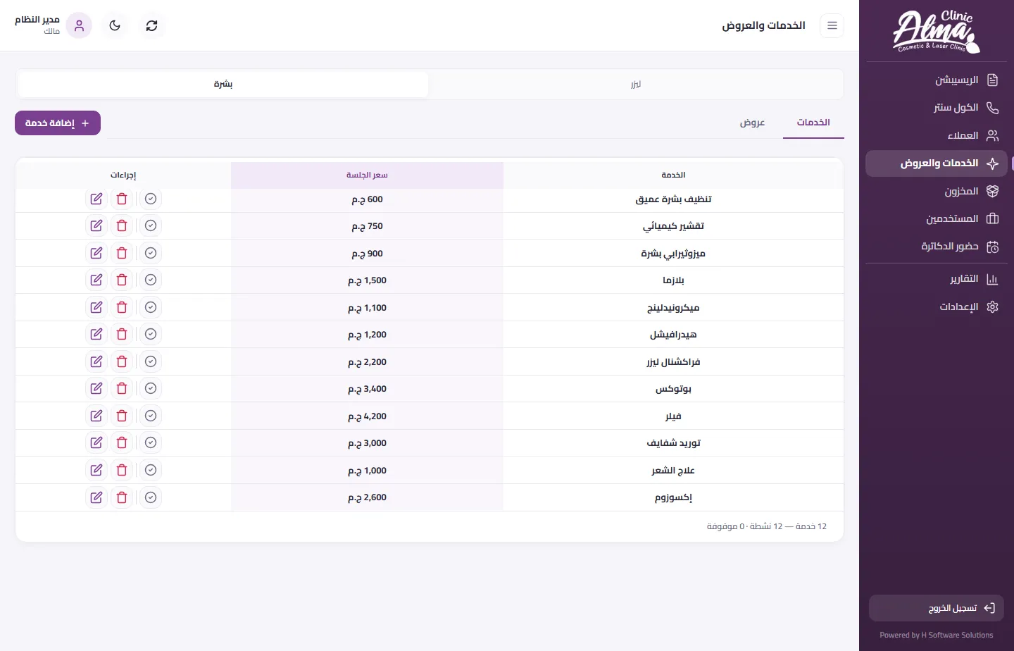Click the إضافة خدمة add service button
1014x651 pixels.
pyautogui.click(x=58, y=123)
